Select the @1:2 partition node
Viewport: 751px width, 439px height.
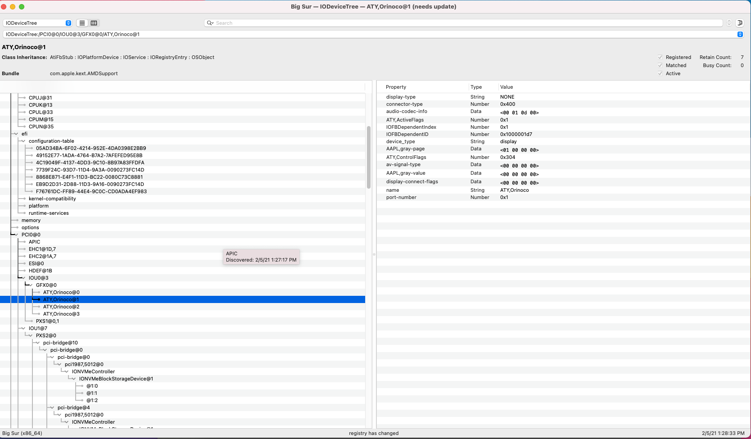92,400
